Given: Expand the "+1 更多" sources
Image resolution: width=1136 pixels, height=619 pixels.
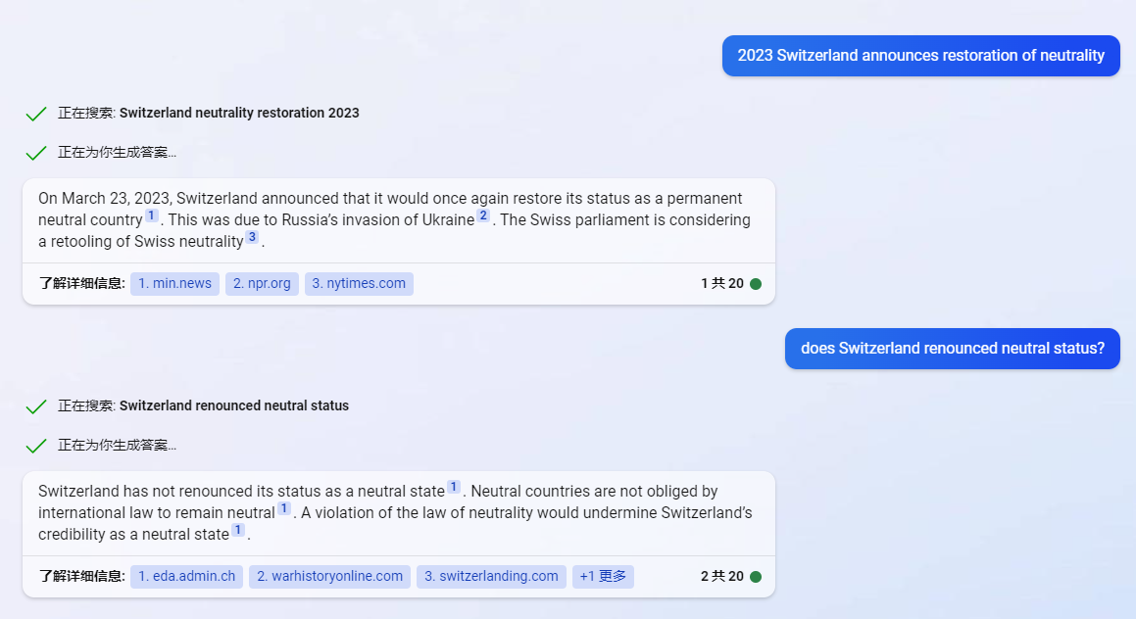Looking at the screenshot, I should pyautogui.click(x=603, y=577).
